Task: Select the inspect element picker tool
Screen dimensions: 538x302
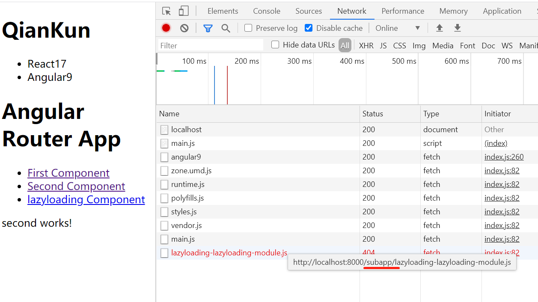Action: point(166,11)
